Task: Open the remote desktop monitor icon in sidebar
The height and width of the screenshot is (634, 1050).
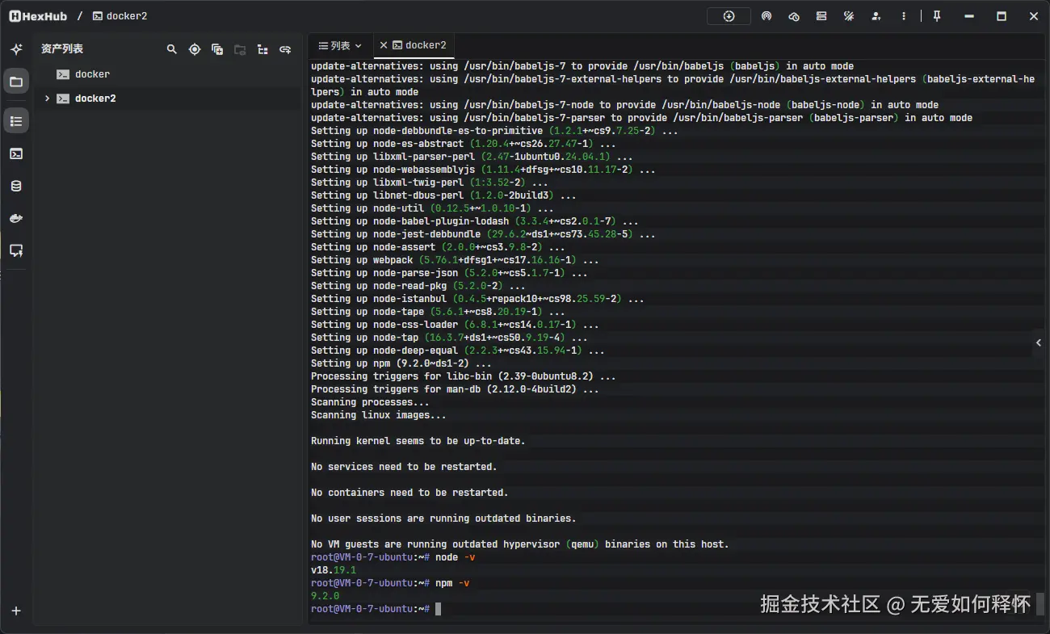Action: pos(16,250)
